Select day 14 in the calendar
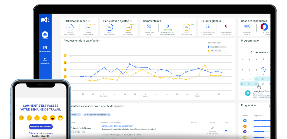Image resolution: width=287 pixels, height=139 pixels. (263, 75)
